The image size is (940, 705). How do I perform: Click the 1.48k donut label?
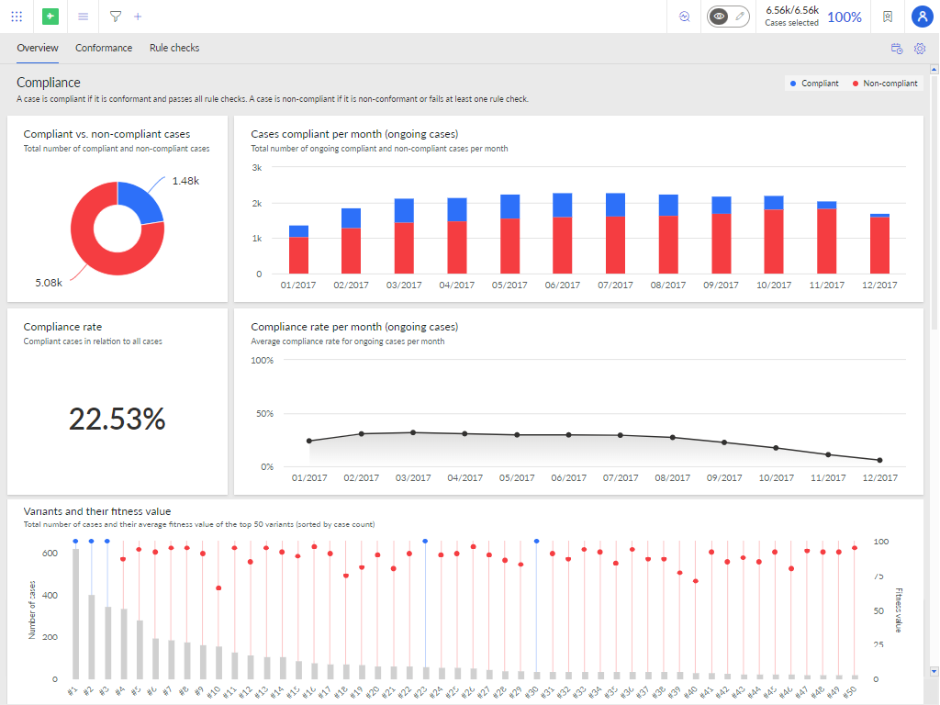tap(185, 181)
